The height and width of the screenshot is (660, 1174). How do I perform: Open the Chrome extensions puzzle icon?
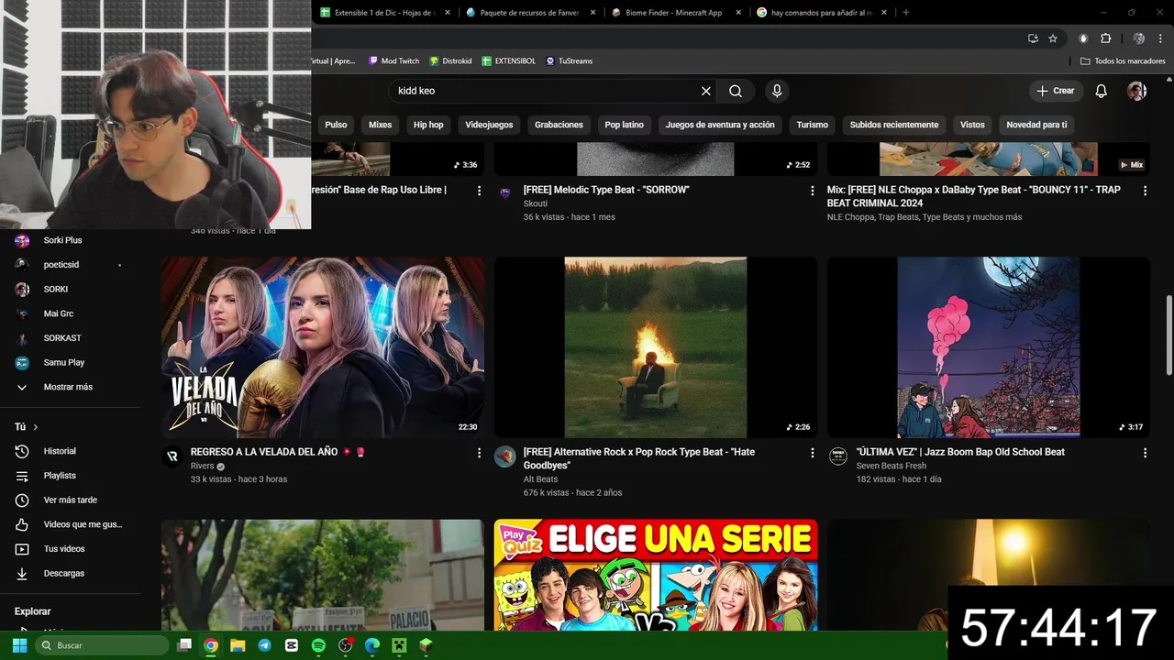1105,38
